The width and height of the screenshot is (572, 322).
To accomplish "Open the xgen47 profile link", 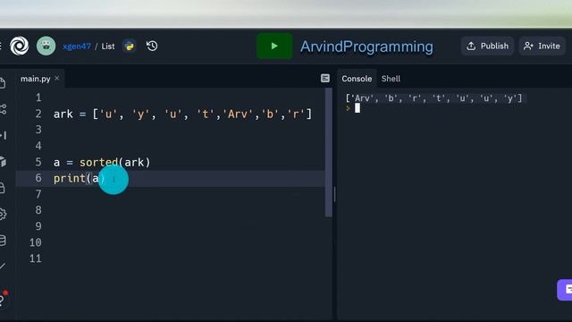I will [77, 47].
